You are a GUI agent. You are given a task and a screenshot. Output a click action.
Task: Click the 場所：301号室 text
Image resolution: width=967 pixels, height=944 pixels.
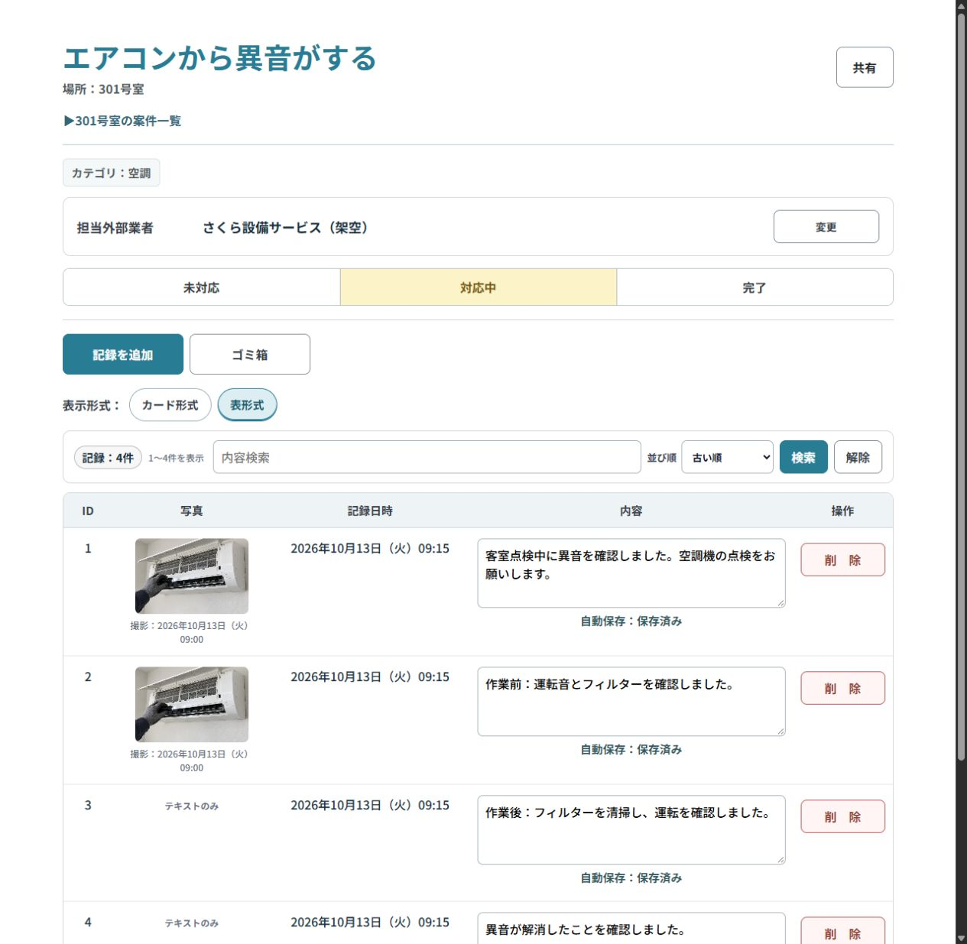pyautogui.click(x=103, y=89)
